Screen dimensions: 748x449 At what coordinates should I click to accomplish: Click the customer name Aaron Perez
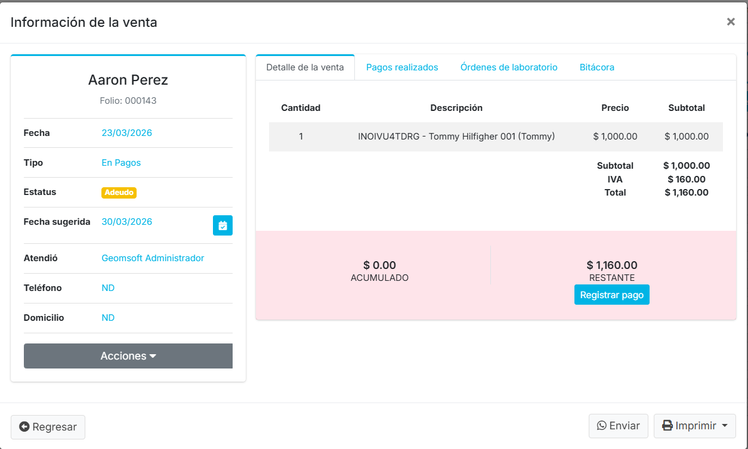coord(128,80)
